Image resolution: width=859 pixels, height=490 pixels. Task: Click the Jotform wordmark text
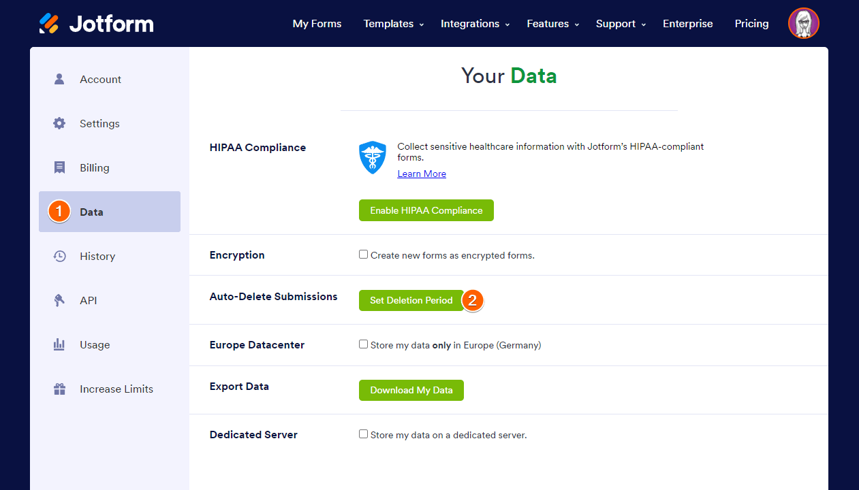pyautogui.click(x=112, y=24)
